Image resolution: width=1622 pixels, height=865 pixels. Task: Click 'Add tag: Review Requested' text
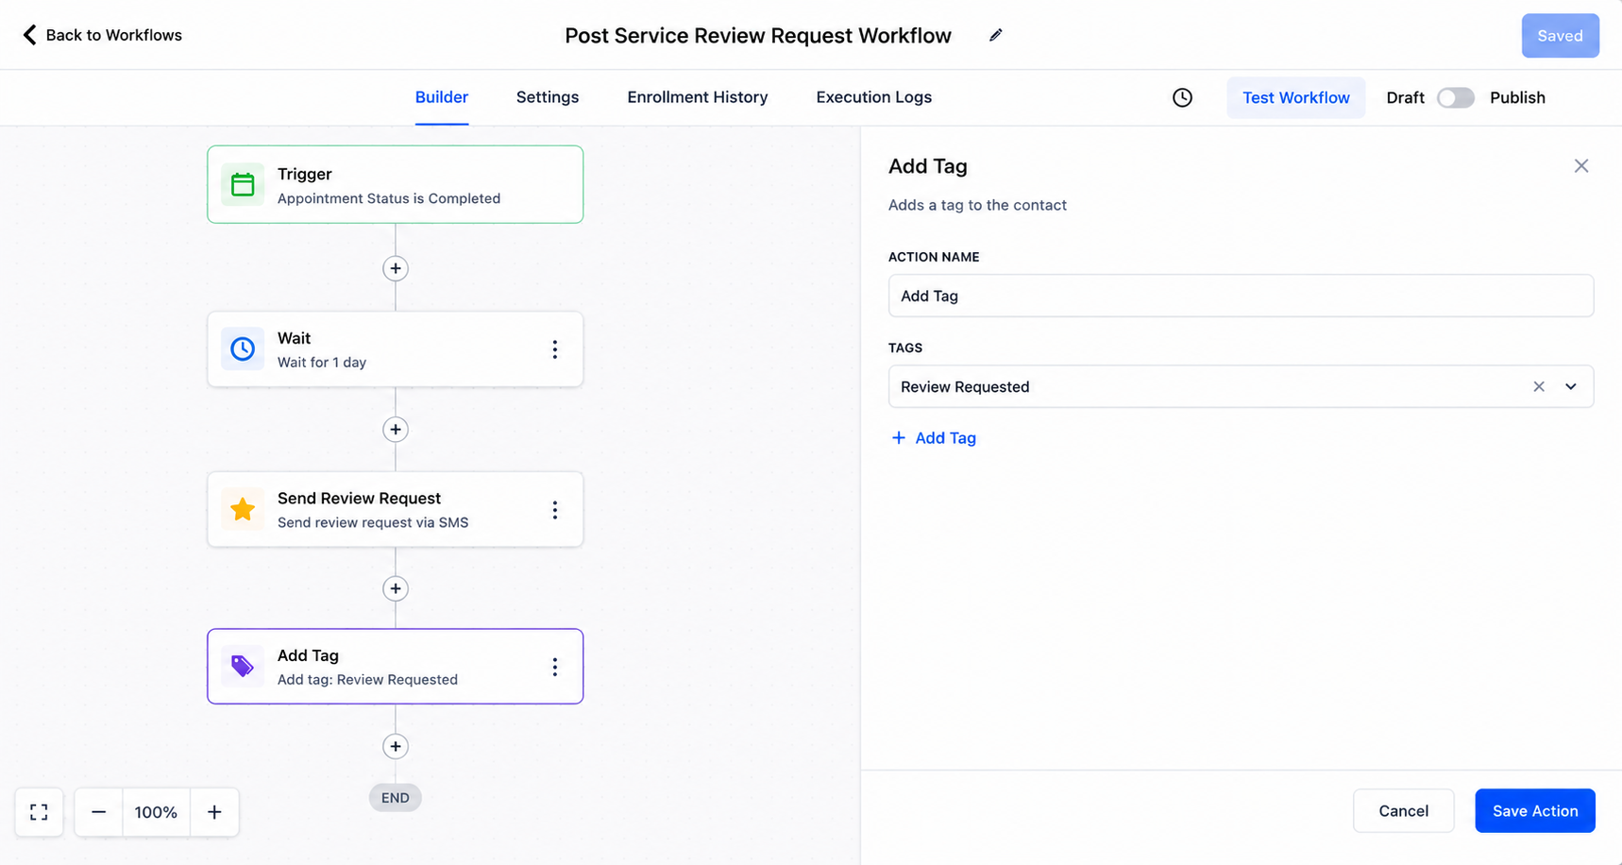click(367, 679)
